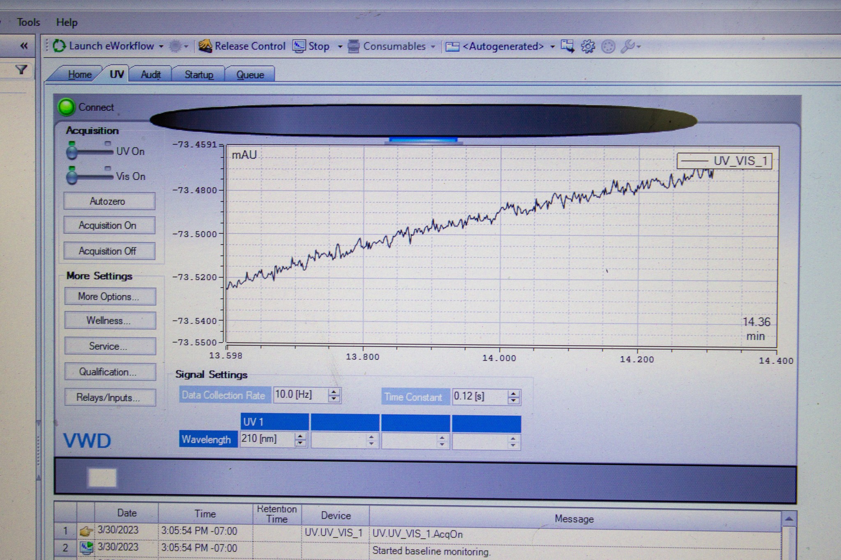Click Acquisition Off
The width and height of the screenshot is (841, 560).
point(109,251)
